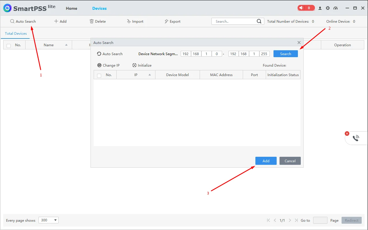The image size is (368, 230).
Task: Click the Cancel button in Auto Search dialog
Action: (x=290, y=161)
